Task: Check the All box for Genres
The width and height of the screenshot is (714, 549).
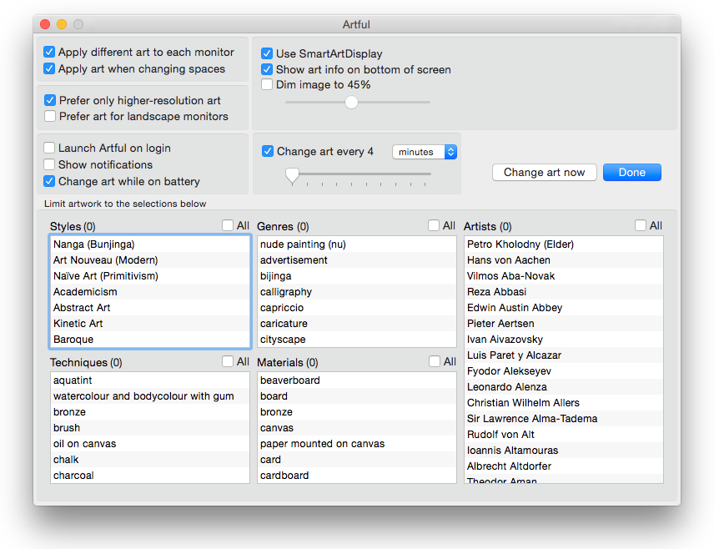Action: (434, 225)
